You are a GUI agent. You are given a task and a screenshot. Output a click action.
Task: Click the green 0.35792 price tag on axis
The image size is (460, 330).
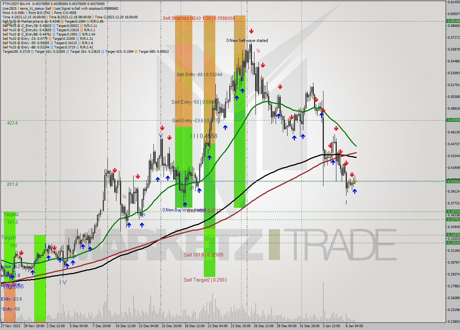[x=453, y=219]
